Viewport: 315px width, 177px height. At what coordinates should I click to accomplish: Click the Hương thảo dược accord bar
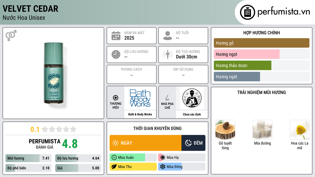[261, 65]
